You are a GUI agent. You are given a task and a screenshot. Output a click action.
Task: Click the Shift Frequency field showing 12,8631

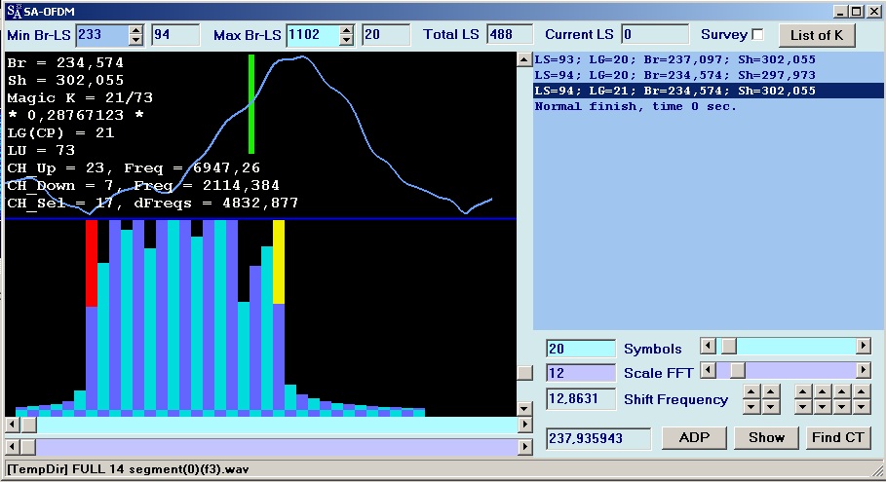pyautogui.click(x=581, y=399)
